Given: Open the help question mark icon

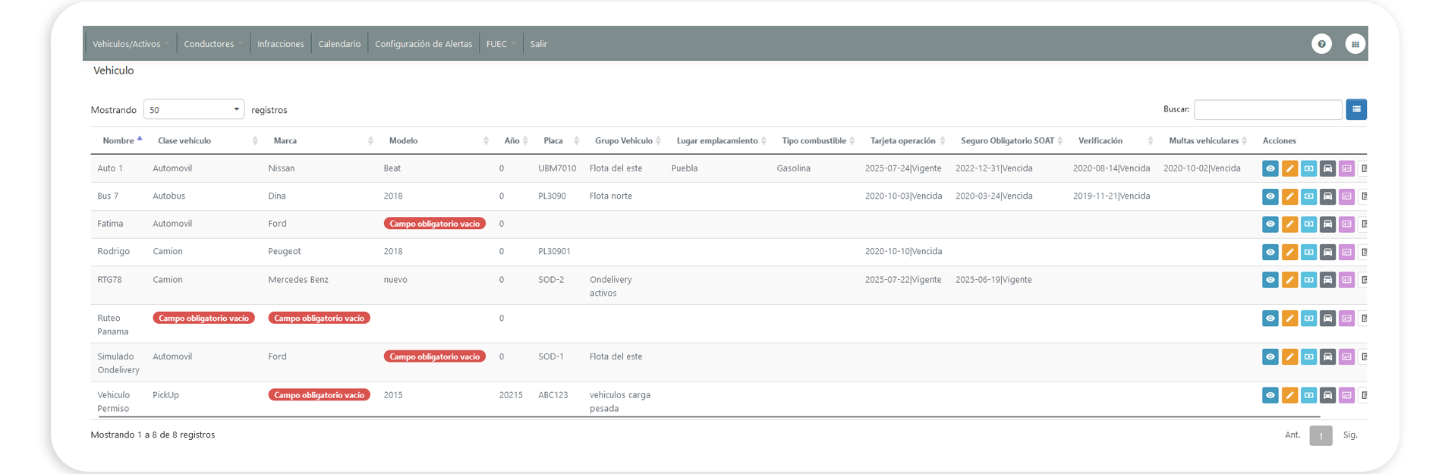Looking at the screenshot, I should (x=1321, y=44).
